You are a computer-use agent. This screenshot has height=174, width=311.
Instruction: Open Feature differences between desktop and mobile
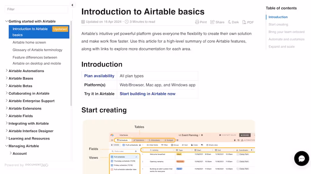click(x=37, y=60)
